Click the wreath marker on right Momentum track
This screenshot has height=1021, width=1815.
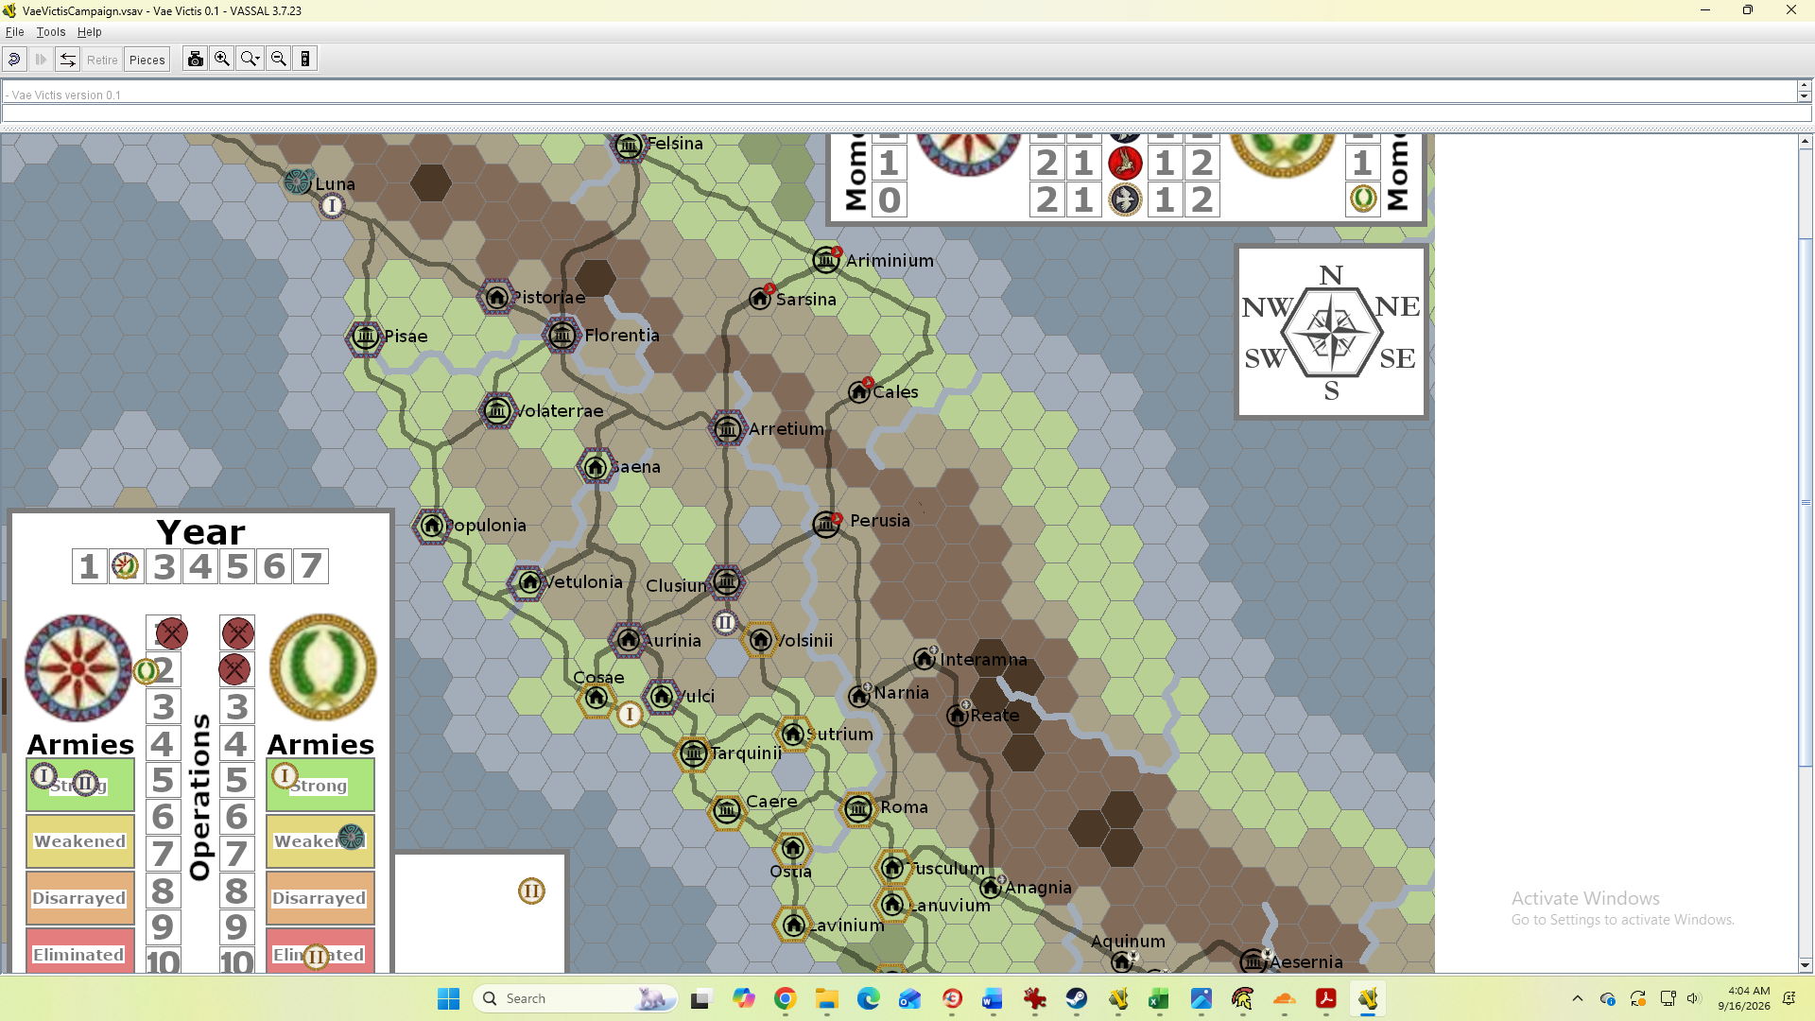(x=1362, y=199)
